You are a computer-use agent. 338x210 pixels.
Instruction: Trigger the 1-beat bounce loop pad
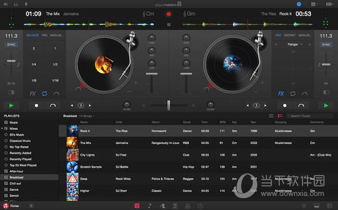pyautogui.click(x=55, y=48)
